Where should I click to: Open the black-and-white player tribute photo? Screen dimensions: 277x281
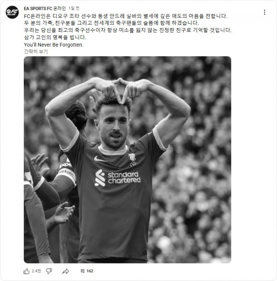pyautogui.click(x=127, y=160)
